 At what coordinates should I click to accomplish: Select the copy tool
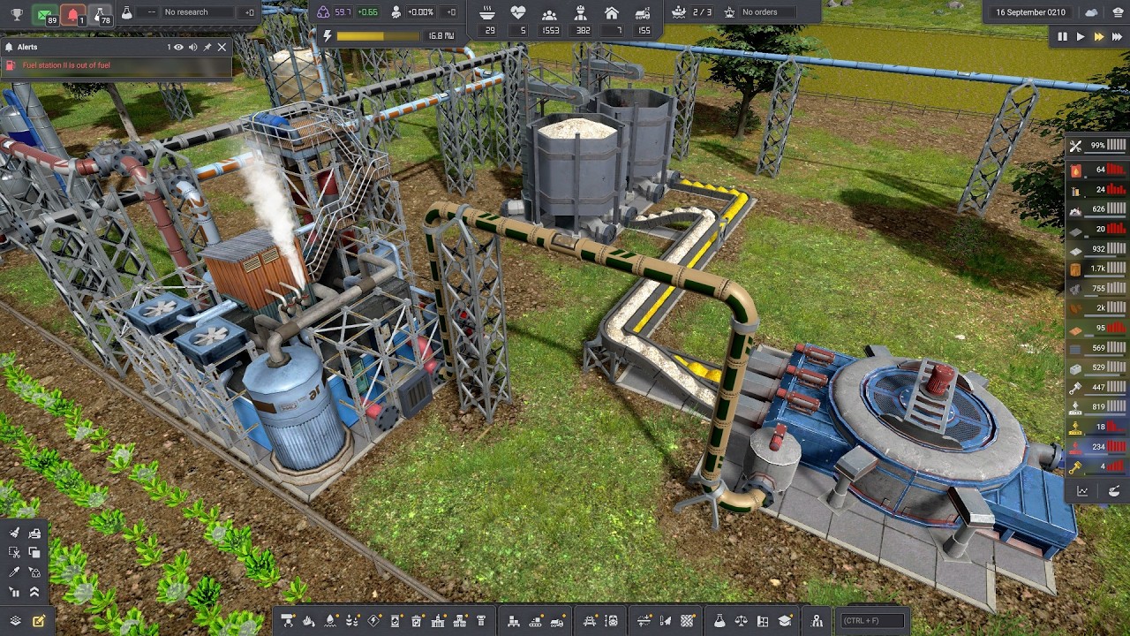(x=34, y=553)
